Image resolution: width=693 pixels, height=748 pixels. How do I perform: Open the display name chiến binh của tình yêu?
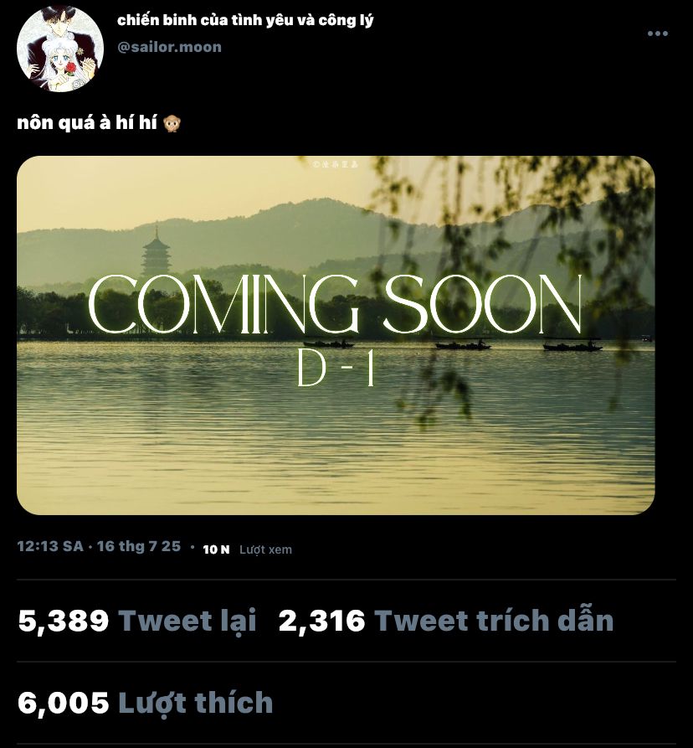click(245, 20)
